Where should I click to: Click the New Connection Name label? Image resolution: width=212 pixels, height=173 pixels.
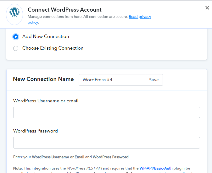point(43,79)
